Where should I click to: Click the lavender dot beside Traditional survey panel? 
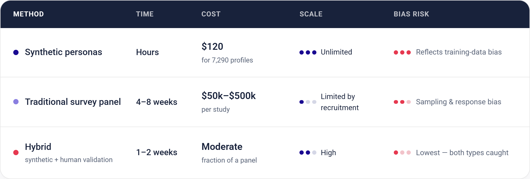pos(16,102)
